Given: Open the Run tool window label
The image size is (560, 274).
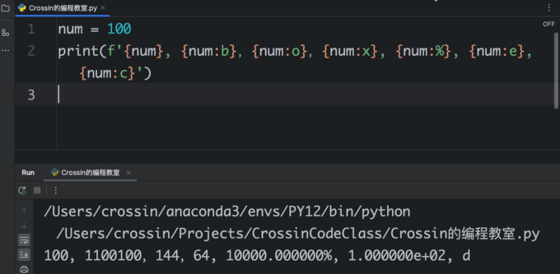Looking at the screenshot, I should [28, 173].
